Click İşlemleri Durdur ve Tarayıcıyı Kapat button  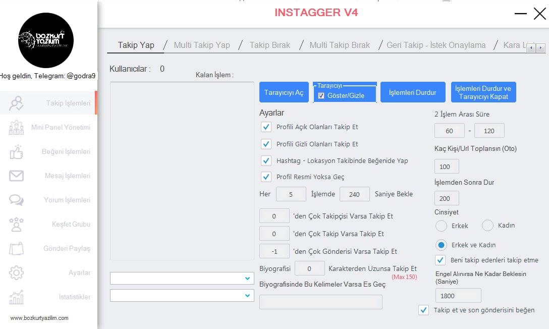point(483,92)
